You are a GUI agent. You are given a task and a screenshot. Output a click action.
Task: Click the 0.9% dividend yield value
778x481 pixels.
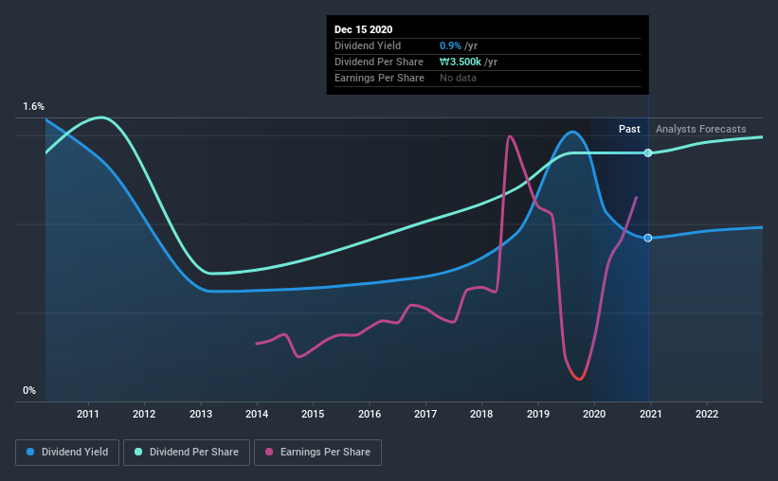(x=450, y=45)
